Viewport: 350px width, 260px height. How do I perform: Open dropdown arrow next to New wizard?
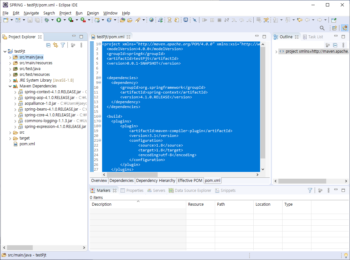coord(12,20)
